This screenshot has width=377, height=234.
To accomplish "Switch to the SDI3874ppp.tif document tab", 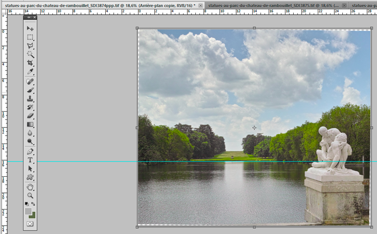I will 100,5.
